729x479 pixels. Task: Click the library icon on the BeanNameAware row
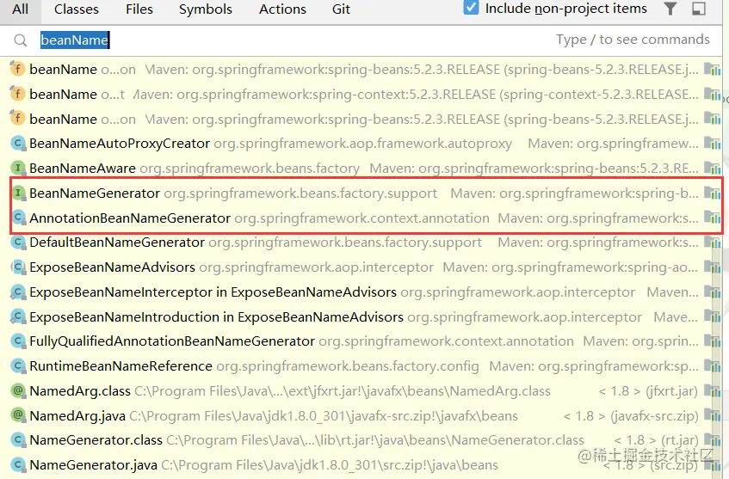pyautogui.click(x=713, y=168)
